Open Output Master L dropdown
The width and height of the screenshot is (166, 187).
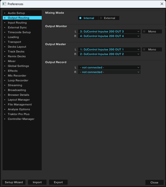[109, 49]
